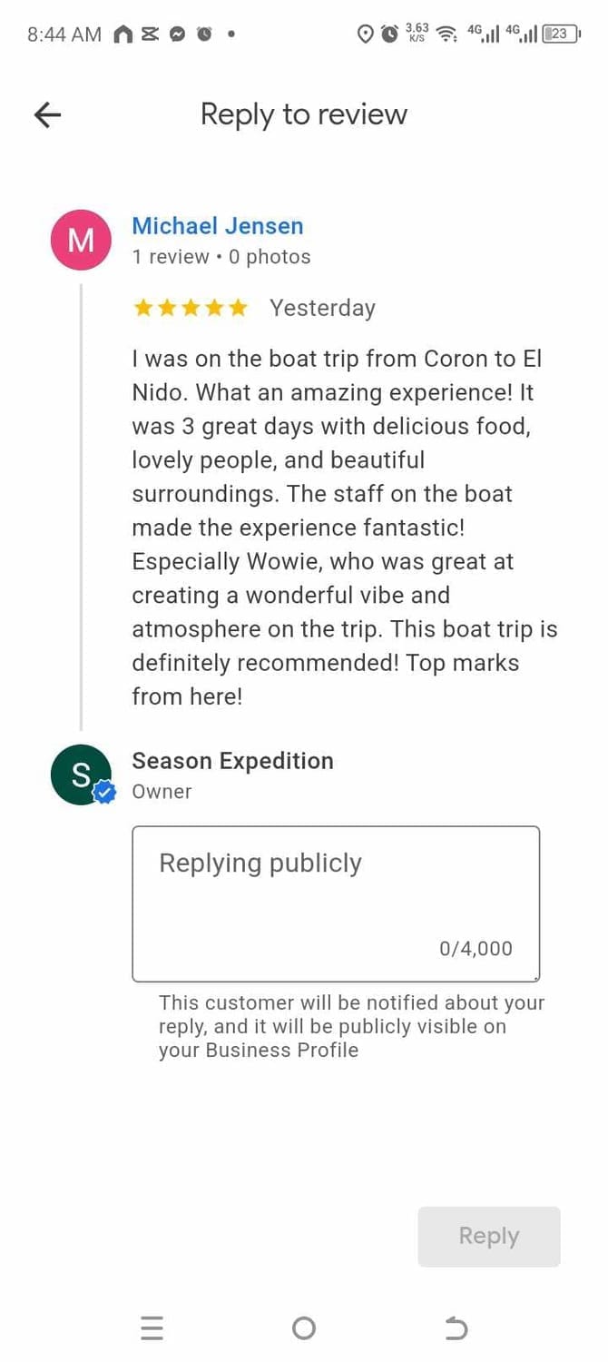The image size is (608, 1362).
Task: Tap the Reply to review page title
Action: pos(304,114)
